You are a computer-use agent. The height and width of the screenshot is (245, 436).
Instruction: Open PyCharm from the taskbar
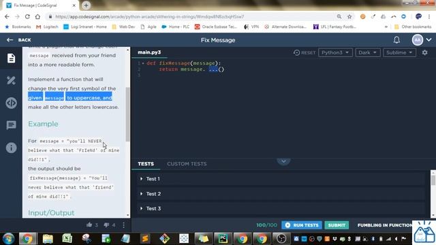223,238
